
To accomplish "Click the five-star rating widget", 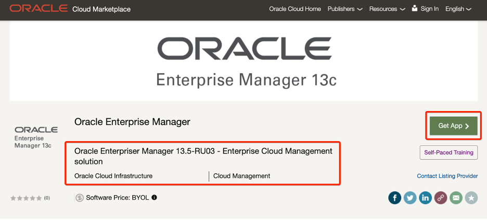I will pos(26,198).
